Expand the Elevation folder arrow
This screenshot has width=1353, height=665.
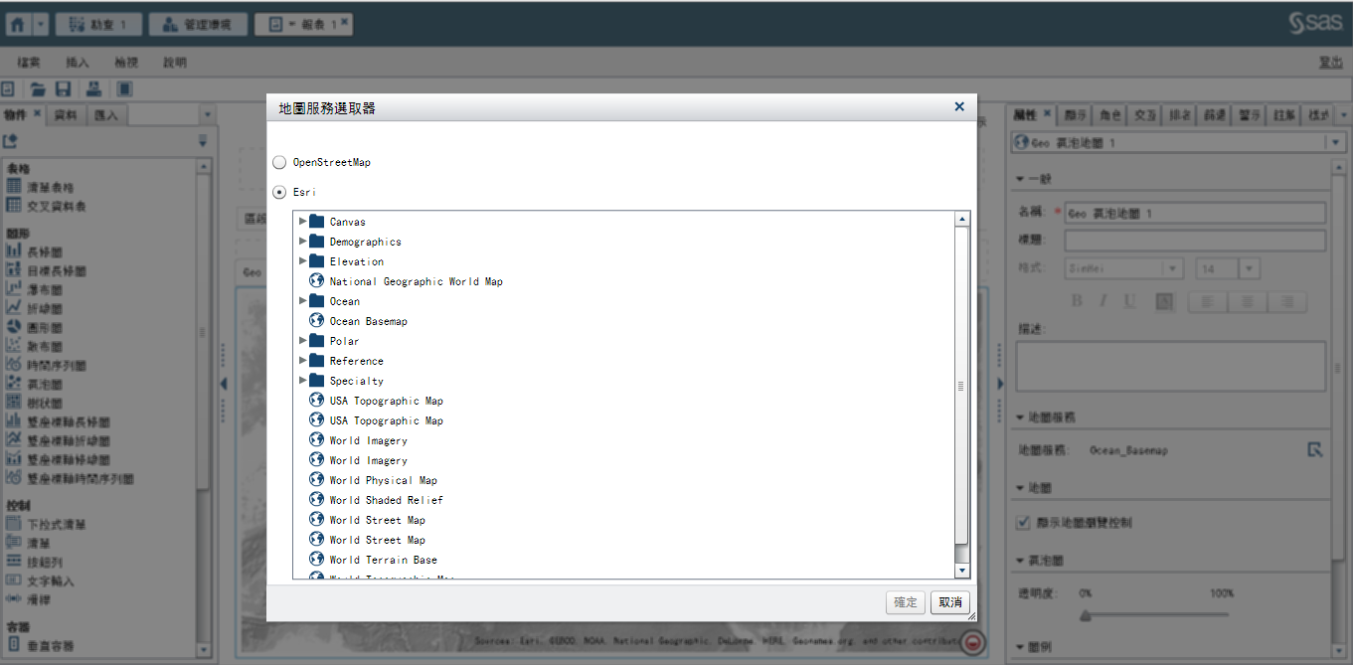303,260
